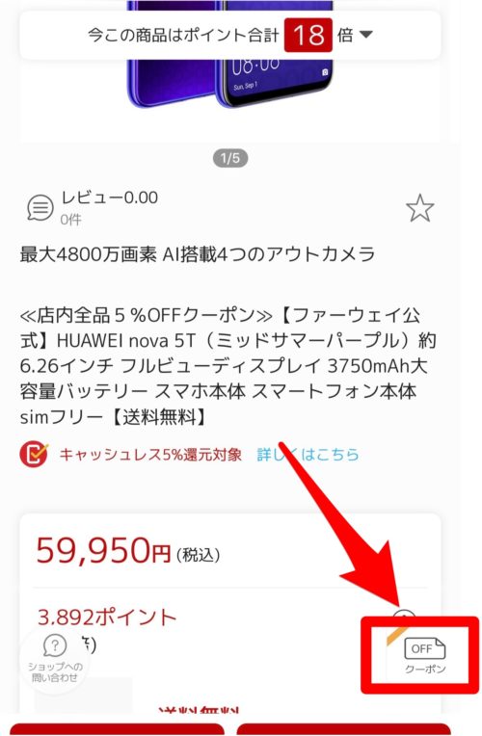The height and width of the screenshot is (736, 482).
Task: Tap the 3,892ポイント points amount
Action: point(107,617)
